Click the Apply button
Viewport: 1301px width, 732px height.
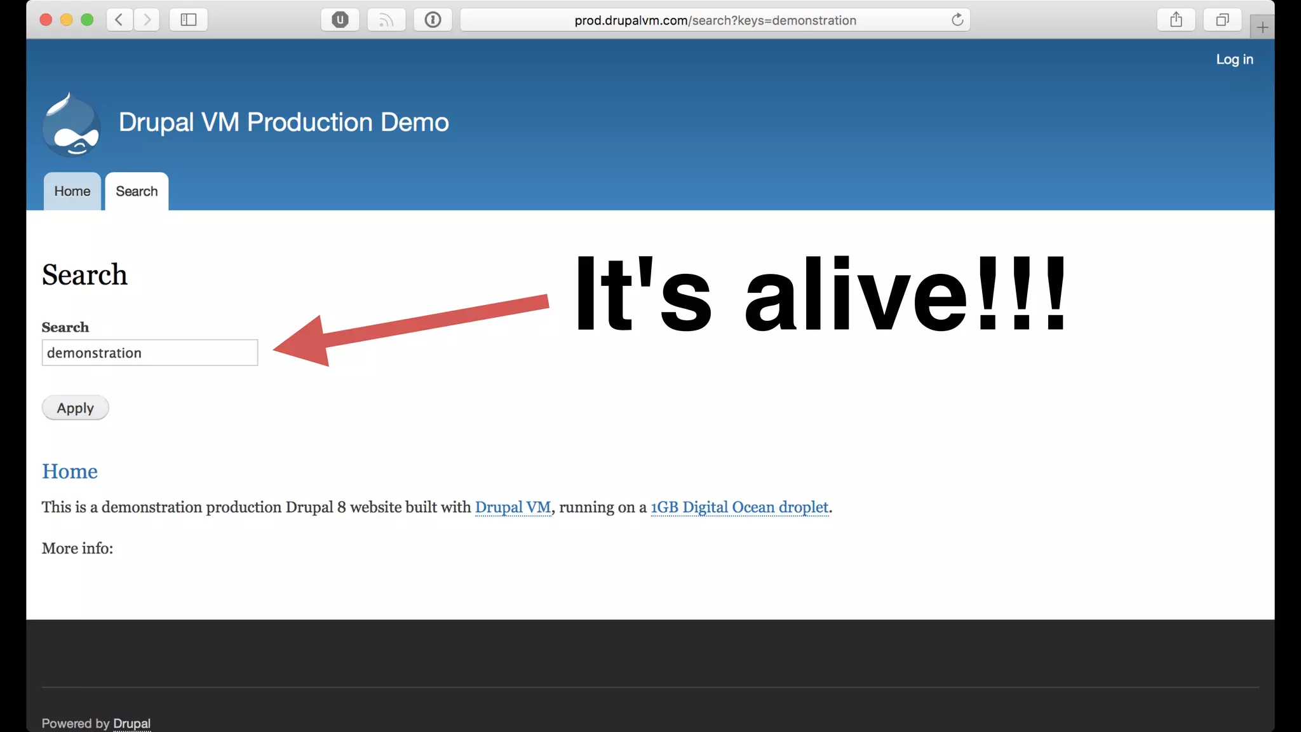coord(75,408)
